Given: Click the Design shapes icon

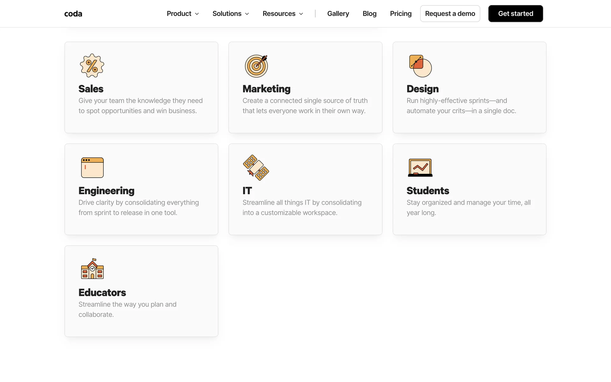Looking at the screenshot, I should [420, 66].
